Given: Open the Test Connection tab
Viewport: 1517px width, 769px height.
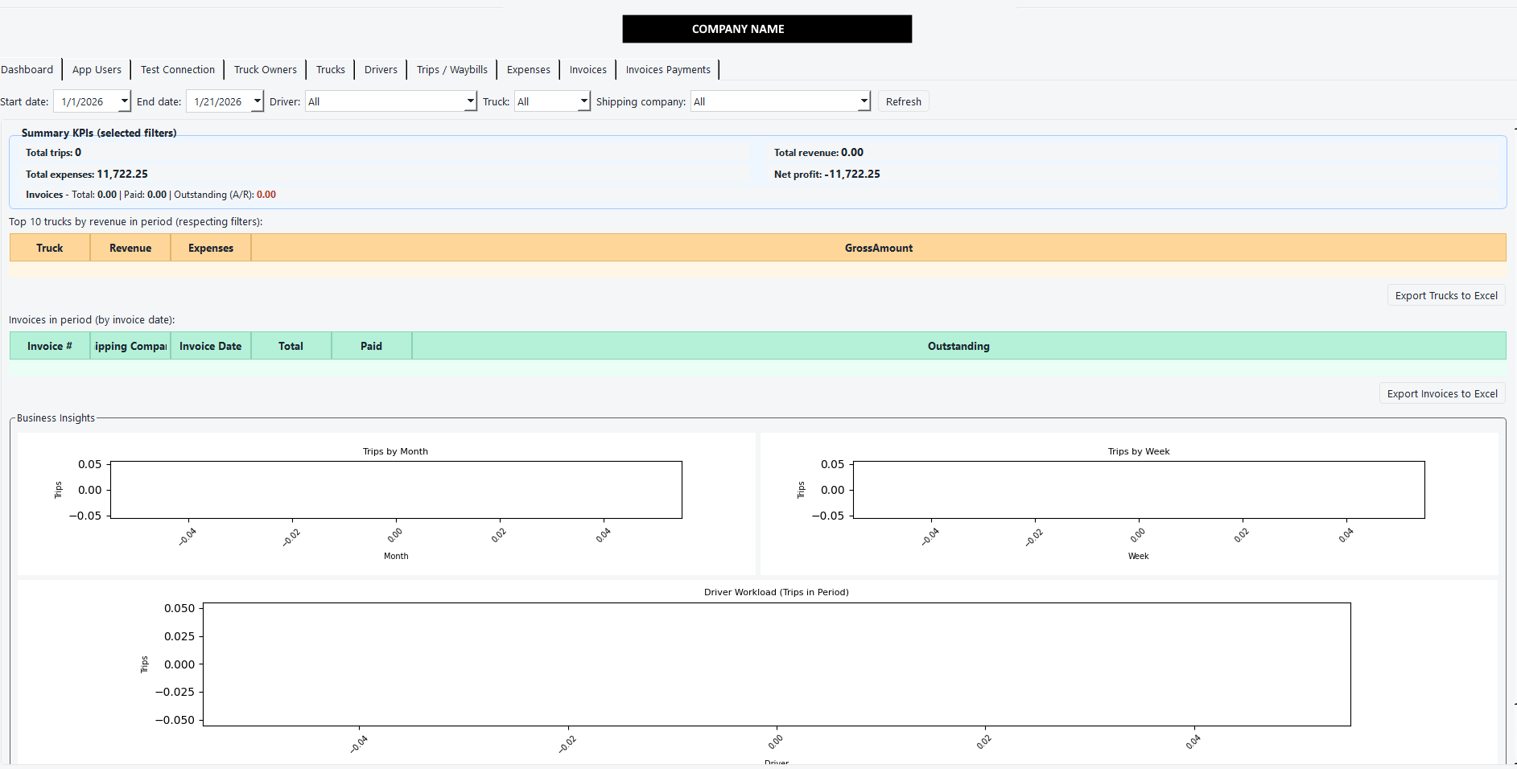Looking at the screenshot, I should click(x=178, y=70).
